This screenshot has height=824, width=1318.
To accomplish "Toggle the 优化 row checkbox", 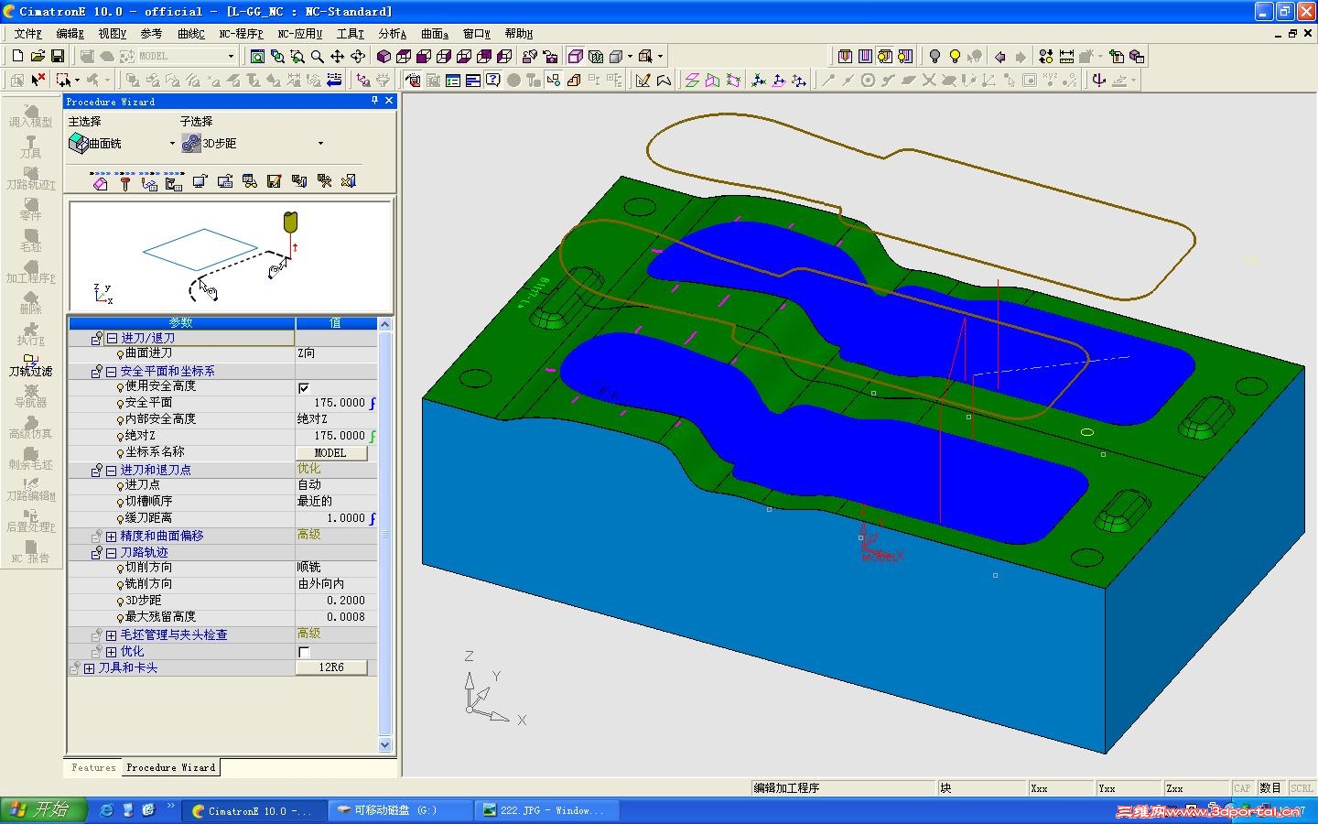I will pyautogui.click(x=304, y=653).
